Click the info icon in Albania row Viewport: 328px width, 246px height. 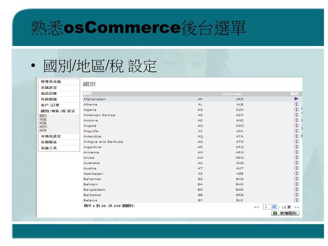click(296, 104)
